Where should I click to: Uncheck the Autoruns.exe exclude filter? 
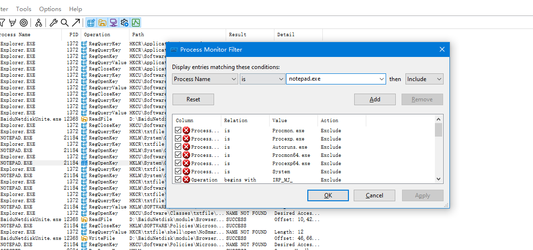tap(178, 147)
